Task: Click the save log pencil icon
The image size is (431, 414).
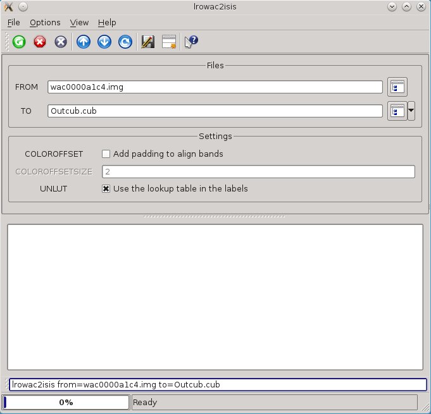Action: click(x=148, y=42)
